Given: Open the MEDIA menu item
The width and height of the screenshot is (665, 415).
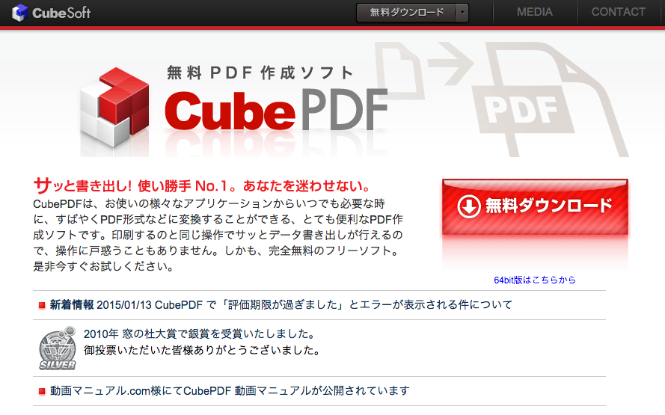Looking at the screenshot, I should tap(534, 12).
